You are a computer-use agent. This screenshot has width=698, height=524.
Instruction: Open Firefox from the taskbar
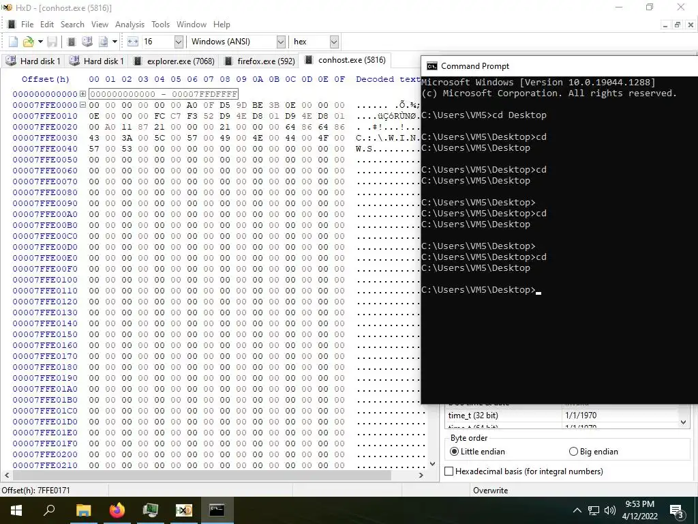point(117,510)
